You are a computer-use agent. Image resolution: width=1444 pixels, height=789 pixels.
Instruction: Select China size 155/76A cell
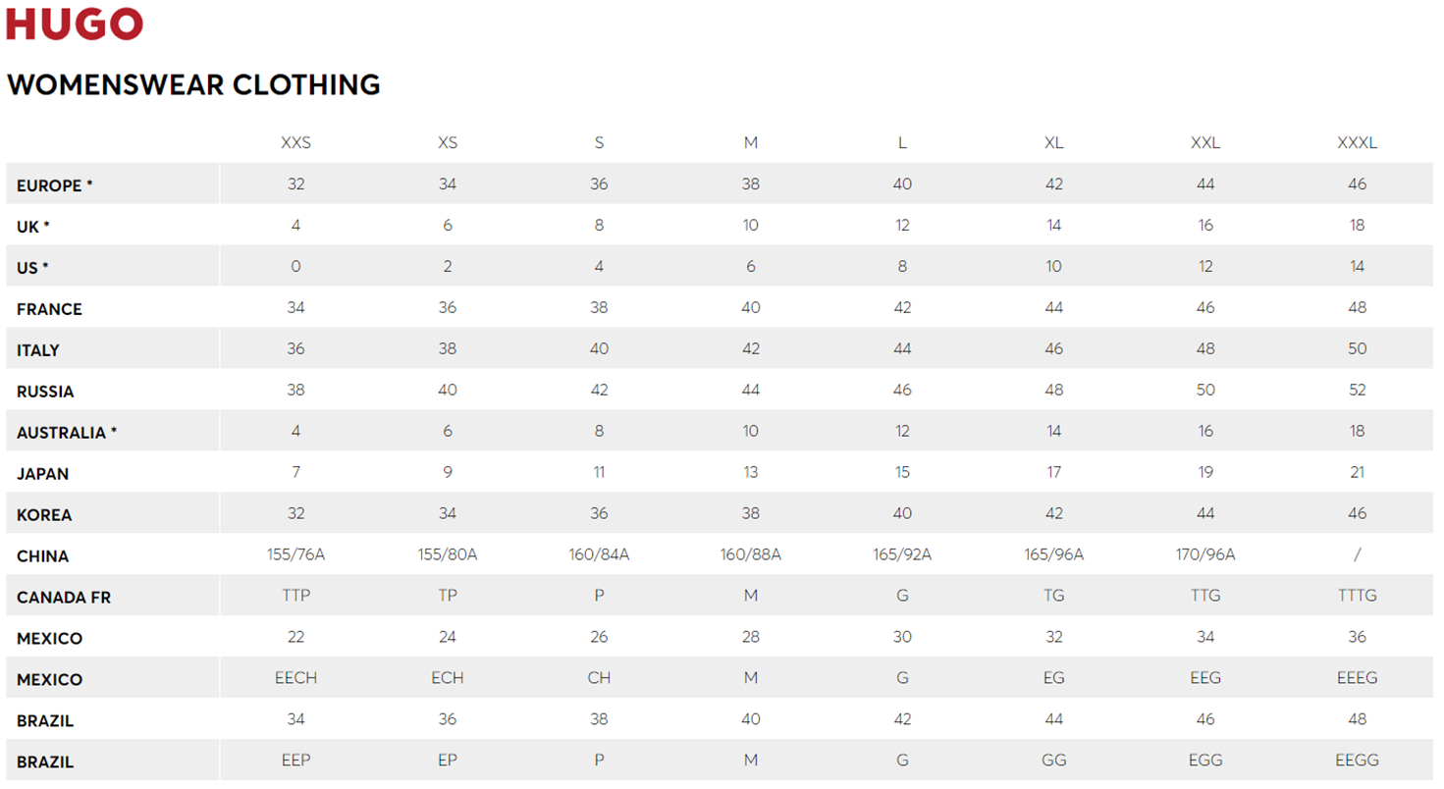tap(295, 554)
